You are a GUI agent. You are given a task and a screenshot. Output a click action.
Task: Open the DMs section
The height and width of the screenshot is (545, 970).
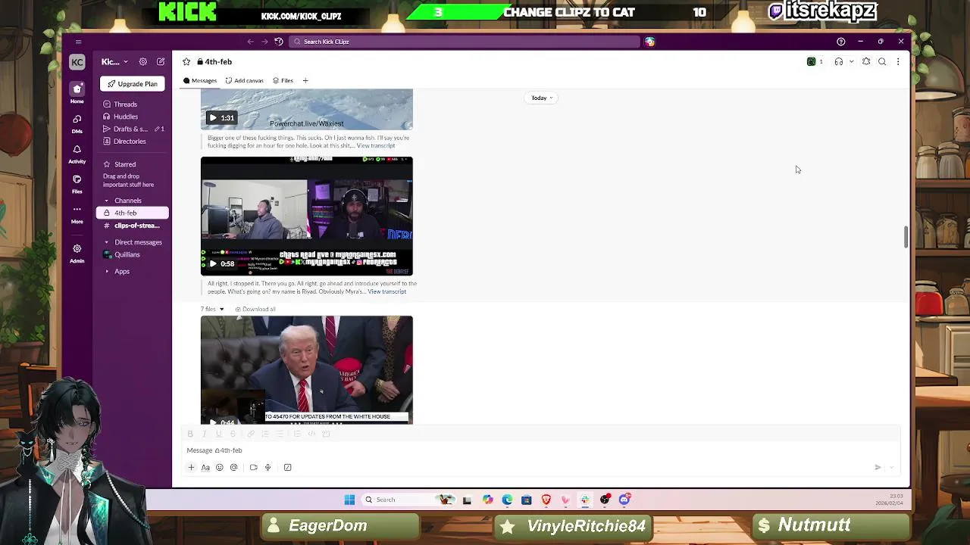[77, 123]
